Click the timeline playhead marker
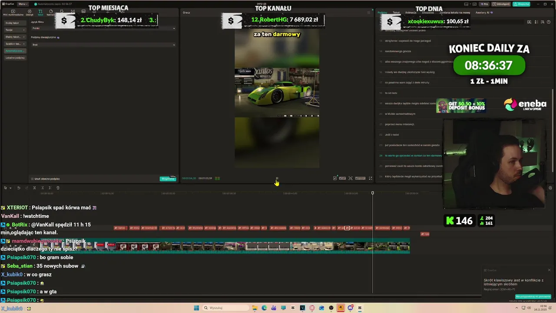Viewport: 556px width, 313px height. (x=372, y=193)
